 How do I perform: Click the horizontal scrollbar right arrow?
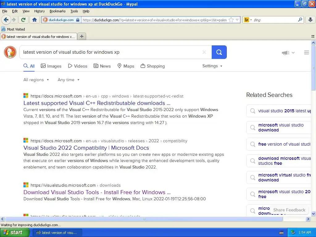[x=308, y=219]
